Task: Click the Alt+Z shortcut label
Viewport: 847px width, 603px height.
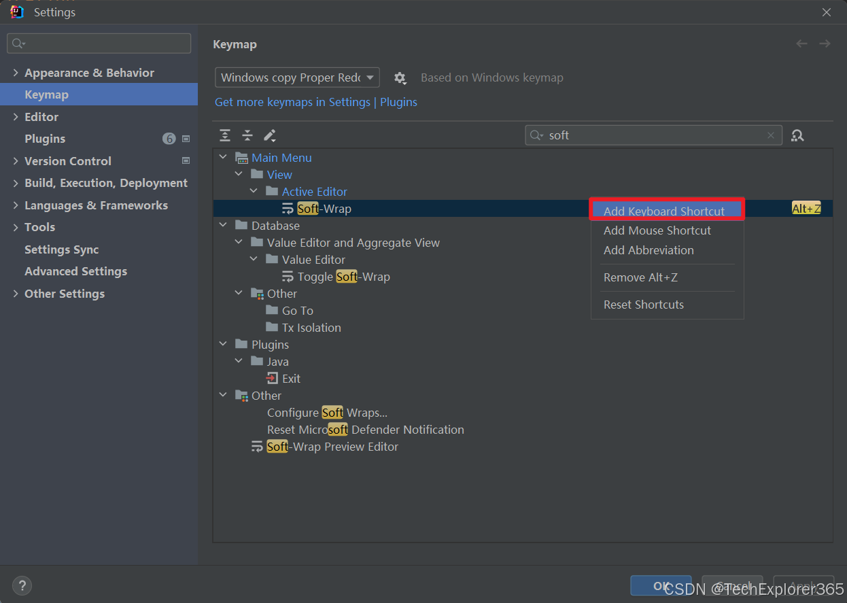Action: [806, 209]
